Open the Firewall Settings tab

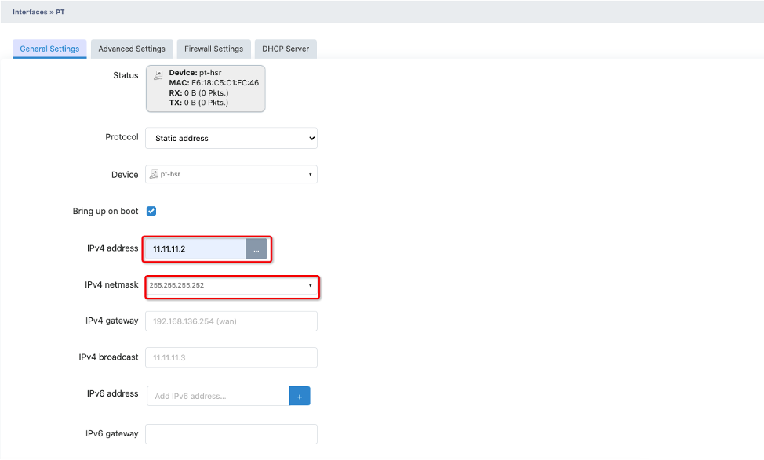(213, 49)
